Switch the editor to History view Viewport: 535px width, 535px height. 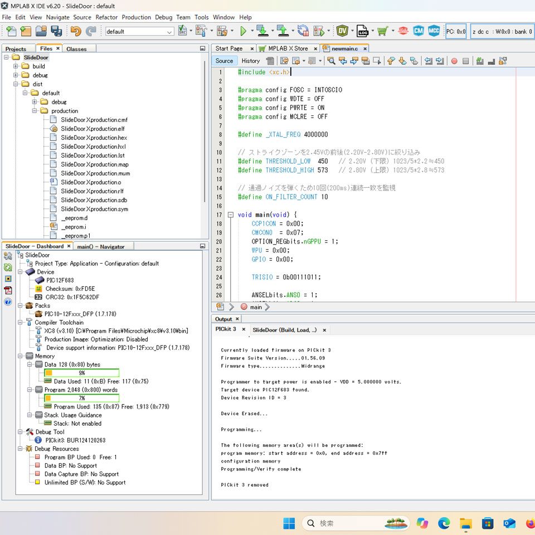(251, 61)
